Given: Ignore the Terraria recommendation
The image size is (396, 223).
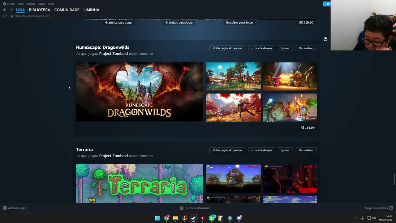Looking at the screenshot, I should (285, 150).
